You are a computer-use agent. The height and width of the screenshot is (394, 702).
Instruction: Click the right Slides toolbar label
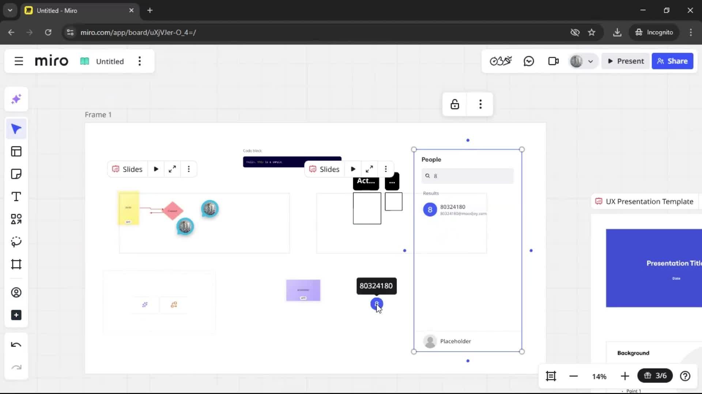point(324,169)
